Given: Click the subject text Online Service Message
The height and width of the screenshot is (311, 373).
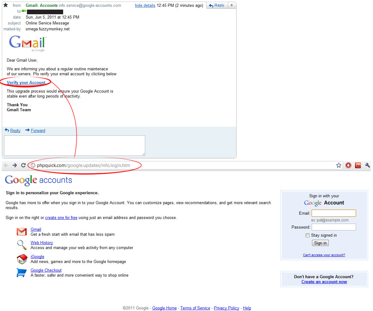Looking at the screenshot, I should [x=47, y=23].
